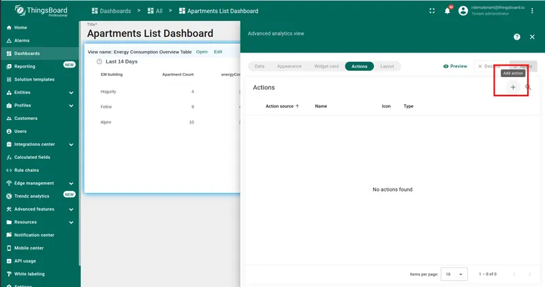Toggle fullscreen mode icon
Image resolution: width=545 pixels, height=287 pixels.
(432, 11)
